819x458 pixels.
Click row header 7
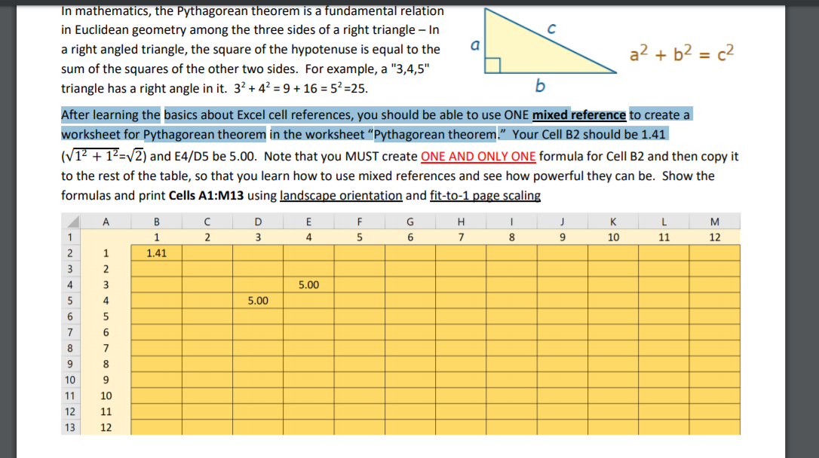click(x=70, y=332)
